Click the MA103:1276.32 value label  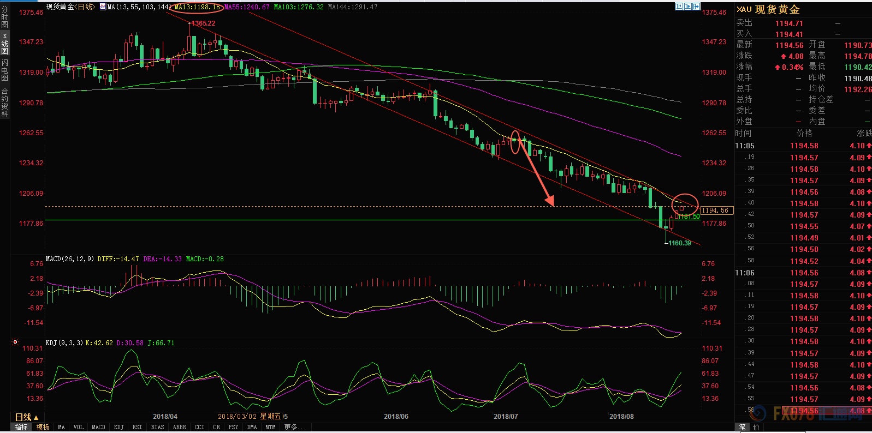299,7
